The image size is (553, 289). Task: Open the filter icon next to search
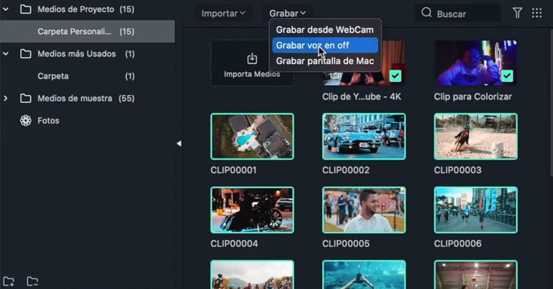point(517,13)
